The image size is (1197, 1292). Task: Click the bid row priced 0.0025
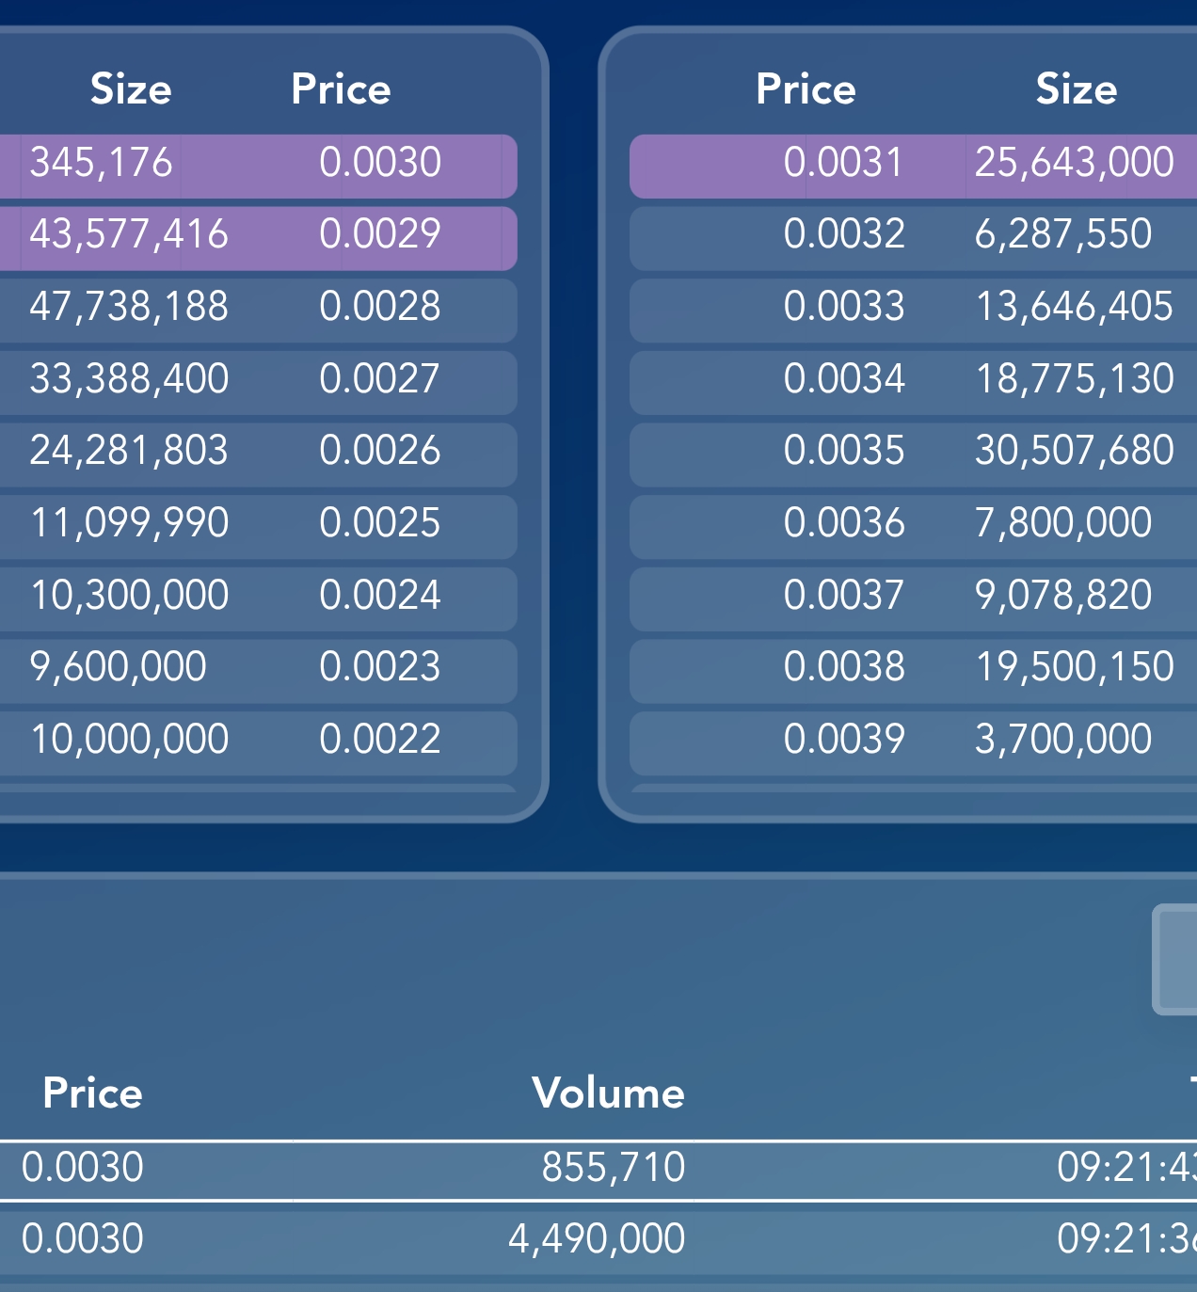259,527
